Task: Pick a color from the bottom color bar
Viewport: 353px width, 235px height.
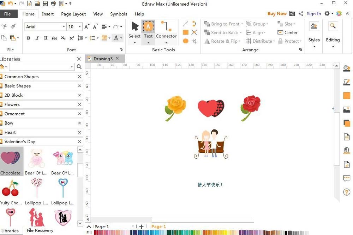Action: click(x=176, y=233)
